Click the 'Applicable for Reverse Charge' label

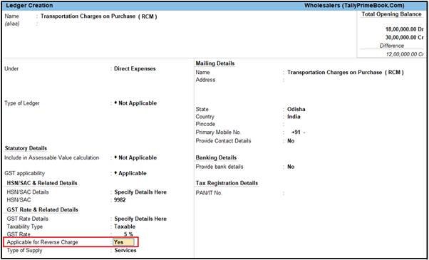click(43, 242)
